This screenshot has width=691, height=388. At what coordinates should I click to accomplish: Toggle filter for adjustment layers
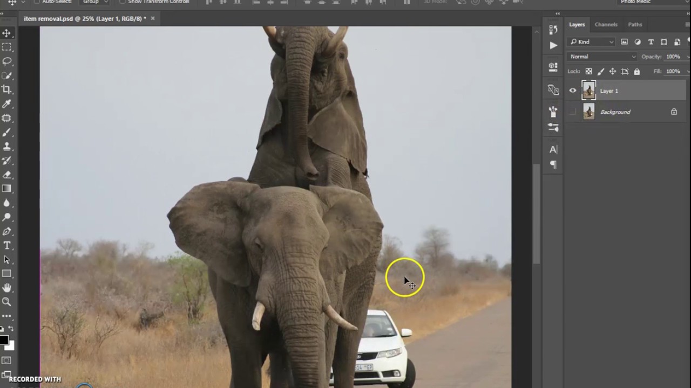638,42
